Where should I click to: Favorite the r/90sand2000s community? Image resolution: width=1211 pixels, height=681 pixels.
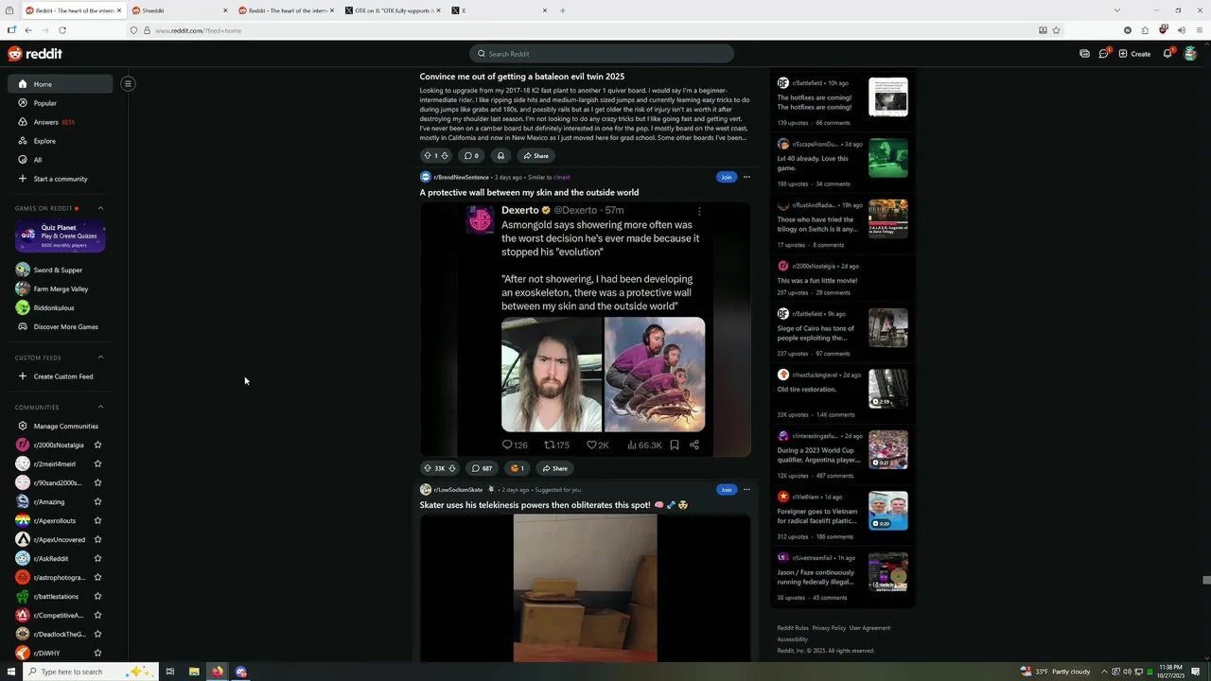pos(97,482)
